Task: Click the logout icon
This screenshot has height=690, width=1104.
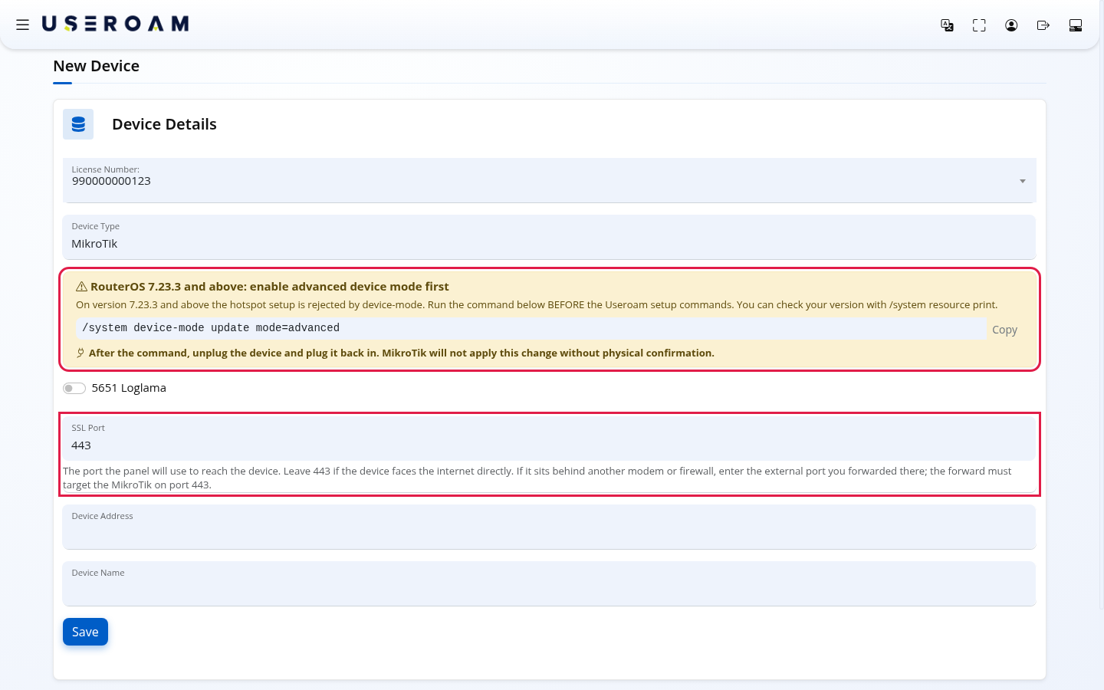Action: click(x=1043, y=25)
